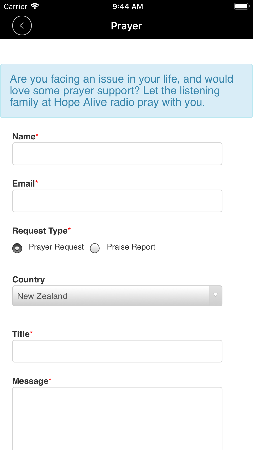Select the Prayer Request radio button
Image resolution: width=253 pixels, height=450 pixels.
click(17, 248)
